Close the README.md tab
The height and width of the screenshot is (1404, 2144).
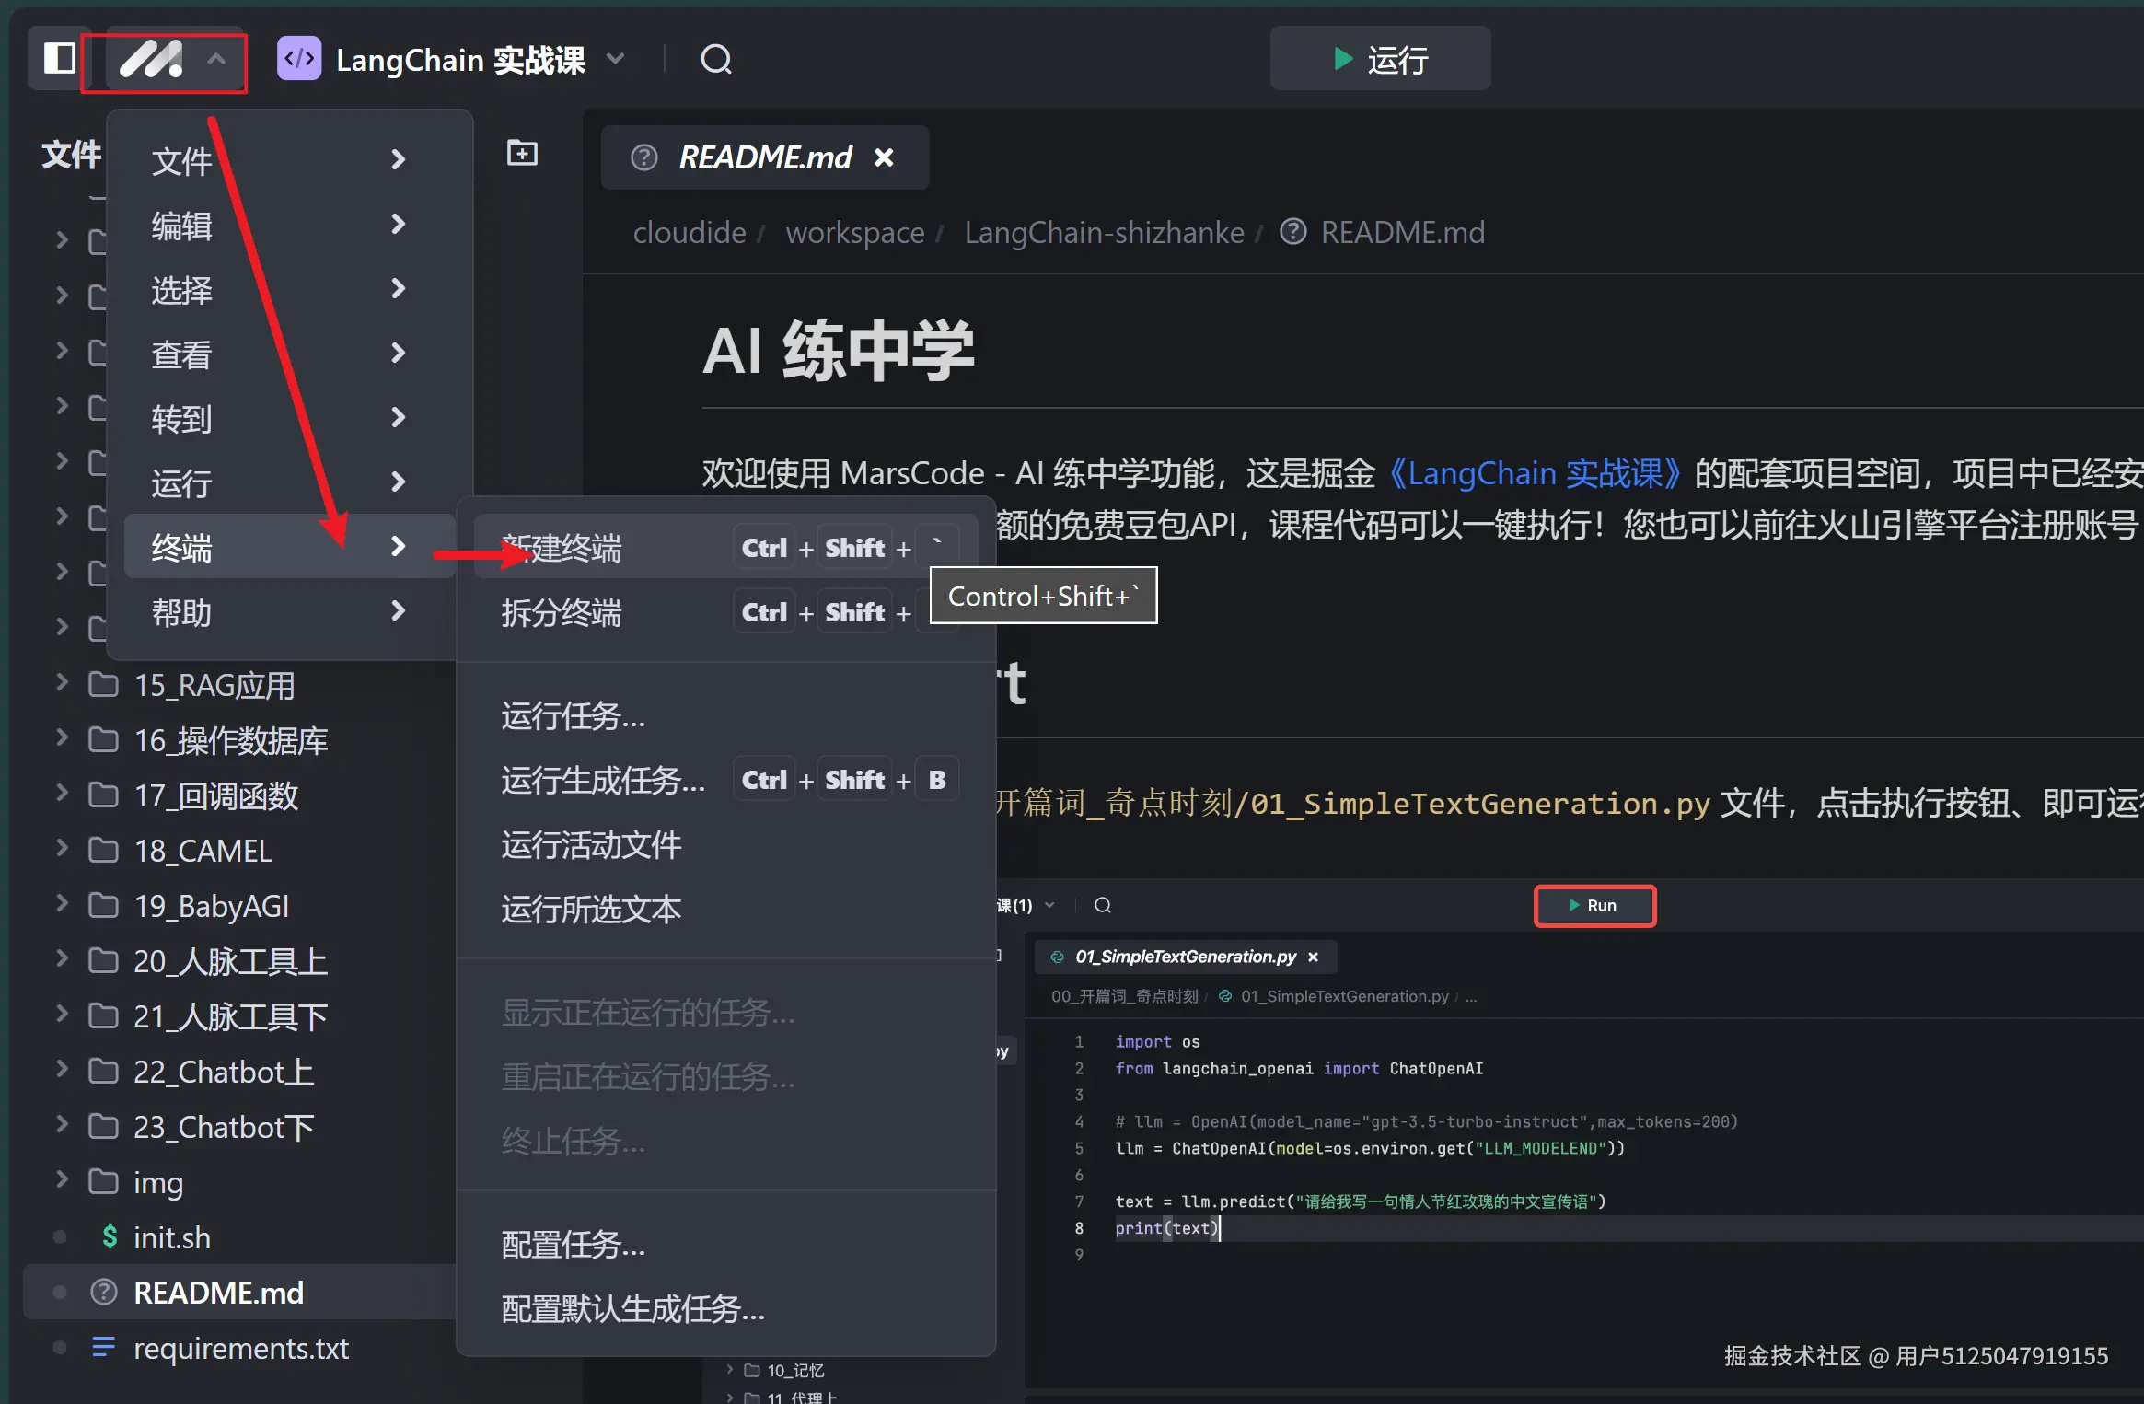pos(884,157)
